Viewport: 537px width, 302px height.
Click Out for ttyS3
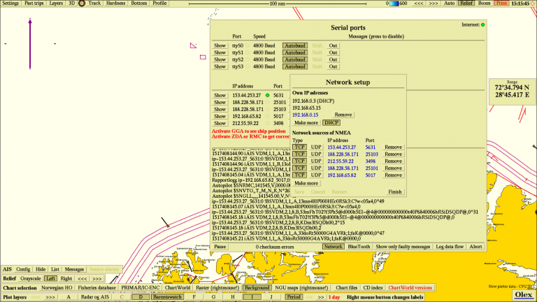click(333, 66)
